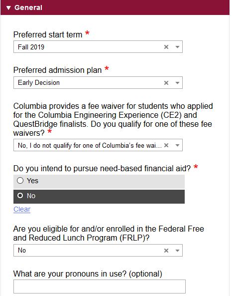Select Yes for need-based financial aid
This screenshot has width=232, height=296.
(20, 181)
